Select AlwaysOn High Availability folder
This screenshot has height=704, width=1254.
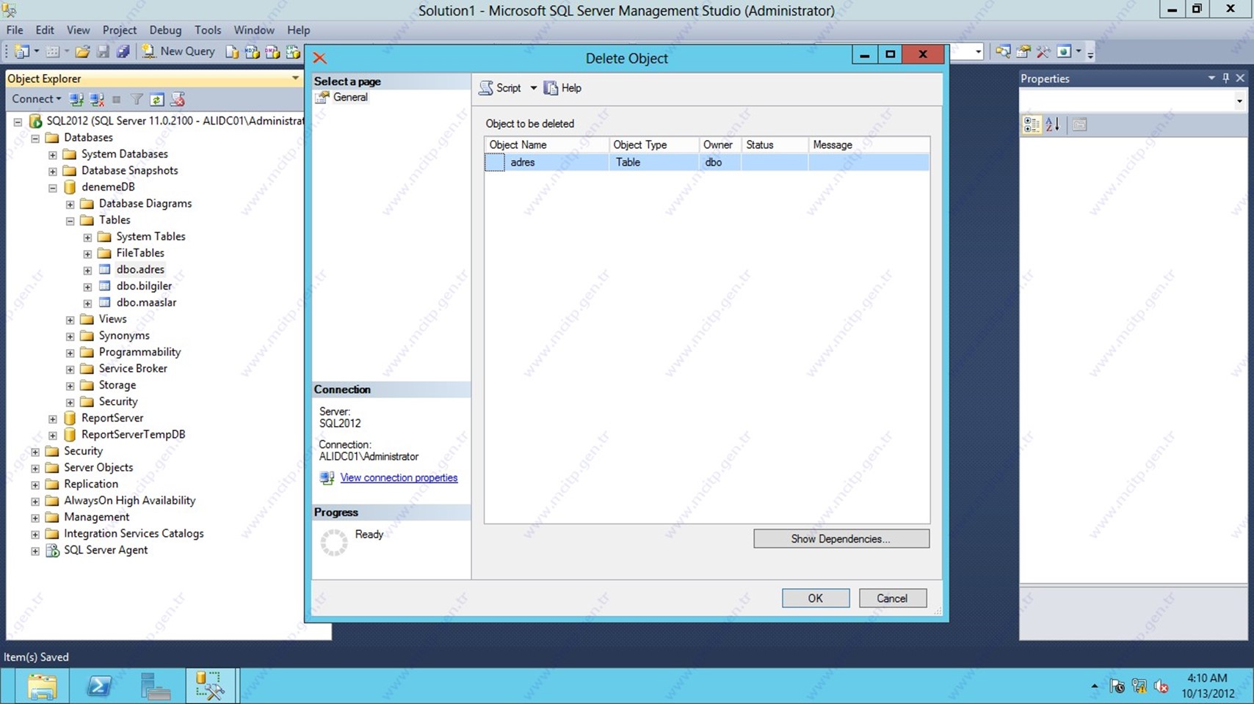coord(129,500)
